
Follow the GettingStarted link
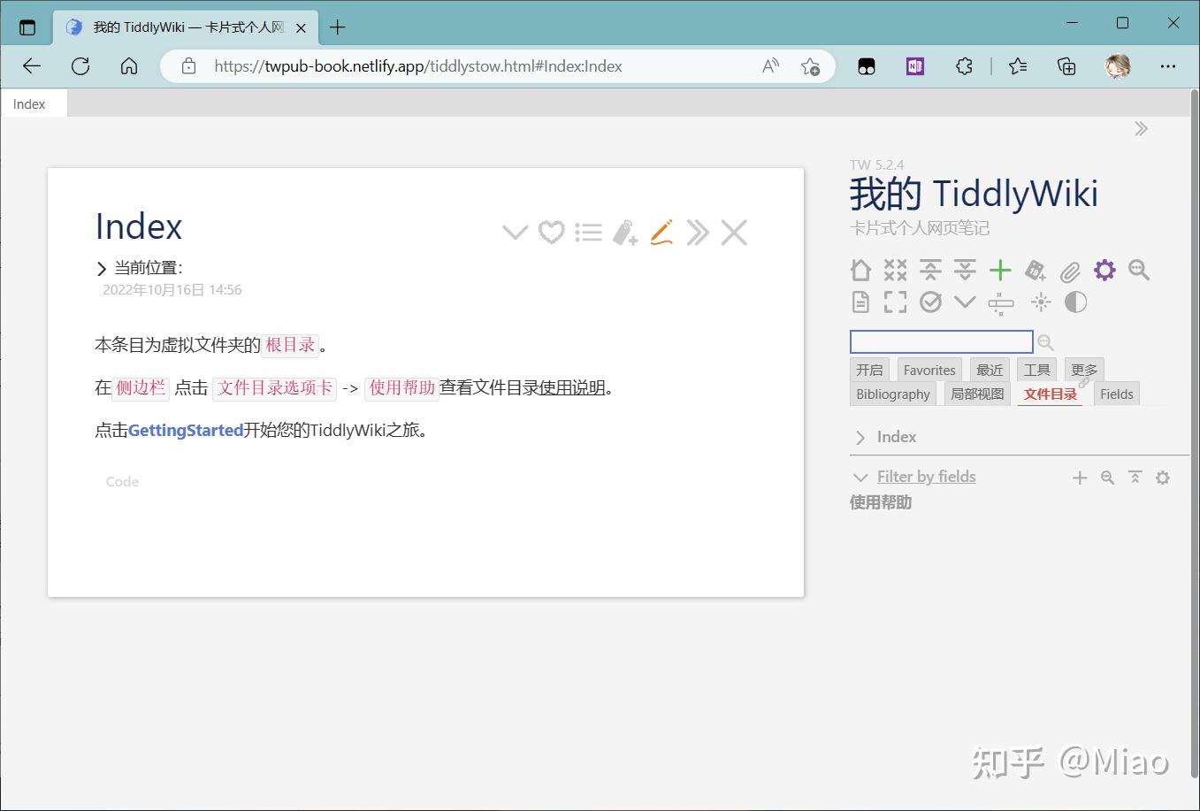tap(186, 430)
